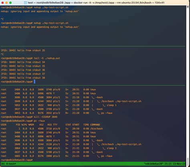This screenshot has height=167, width=190.
Task: Click the 'hello from stdout 38' output line
Action: pos(23,78)
